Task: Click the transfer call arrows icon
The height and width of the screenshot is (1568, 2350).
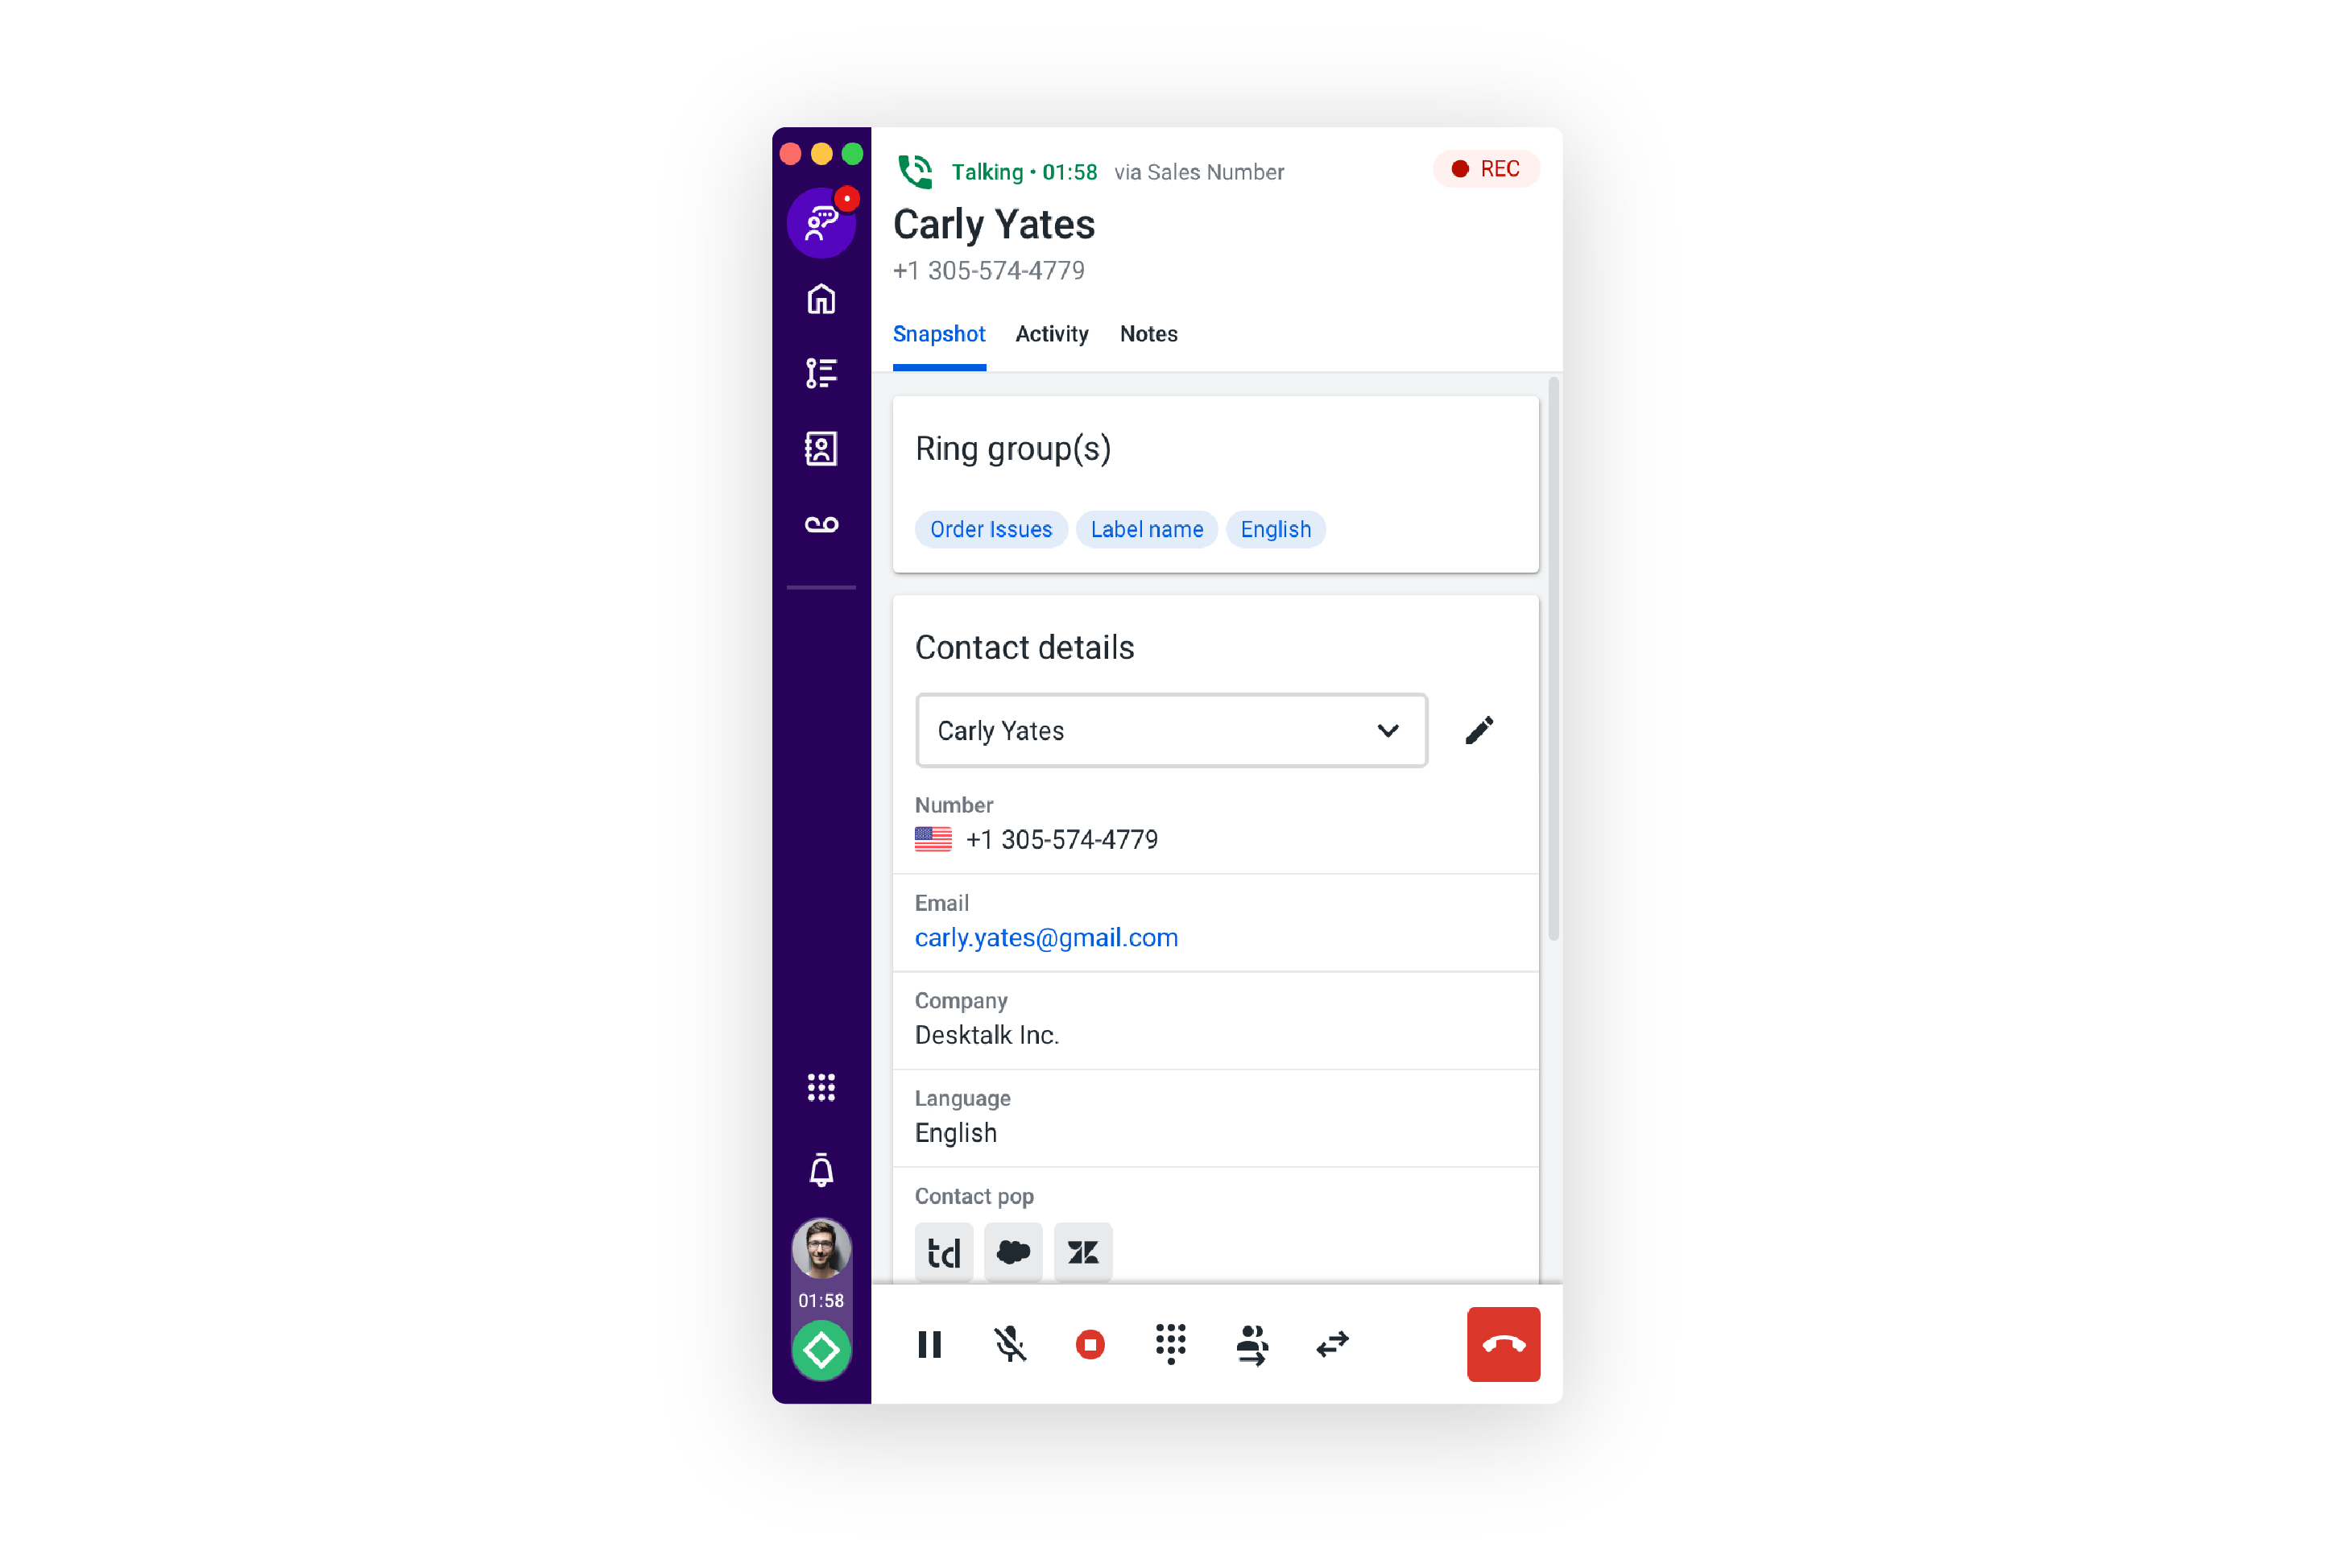Action: point(1332,1344)
